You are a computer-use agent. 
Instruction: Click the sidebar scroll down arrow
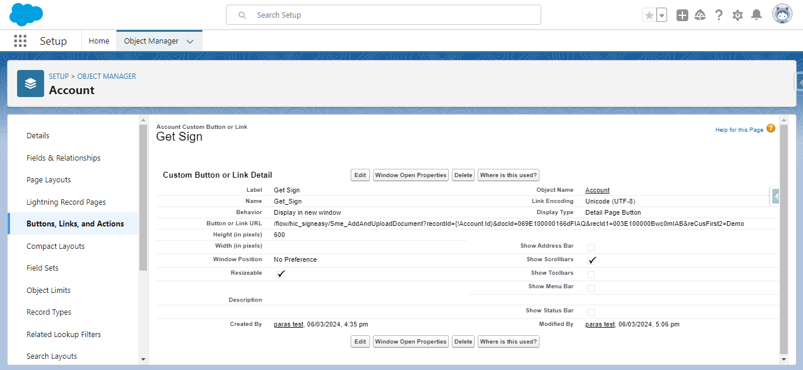click(143, 359)
